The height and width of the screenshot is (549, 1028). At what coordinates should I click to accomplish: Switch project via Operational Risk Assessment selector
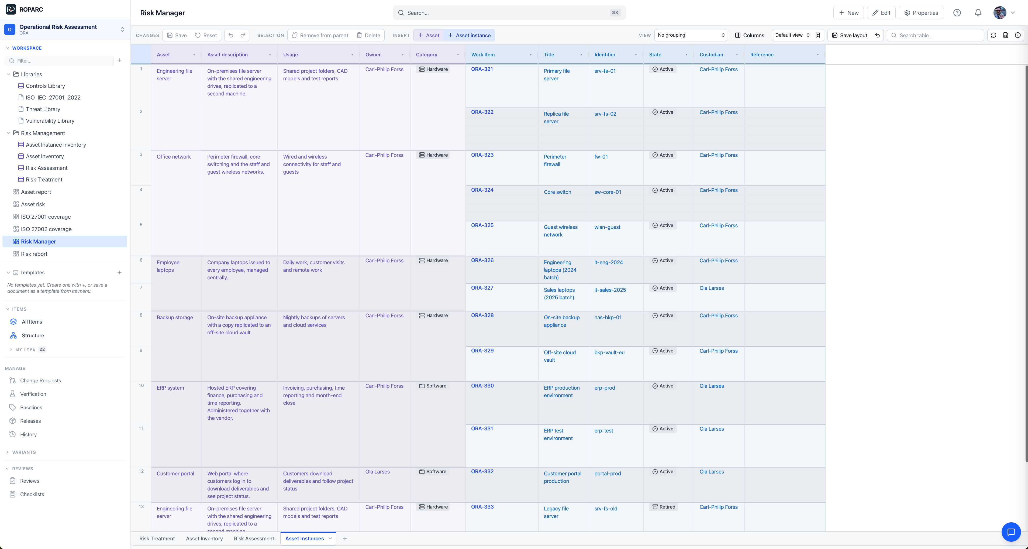(x=65, y=30)
